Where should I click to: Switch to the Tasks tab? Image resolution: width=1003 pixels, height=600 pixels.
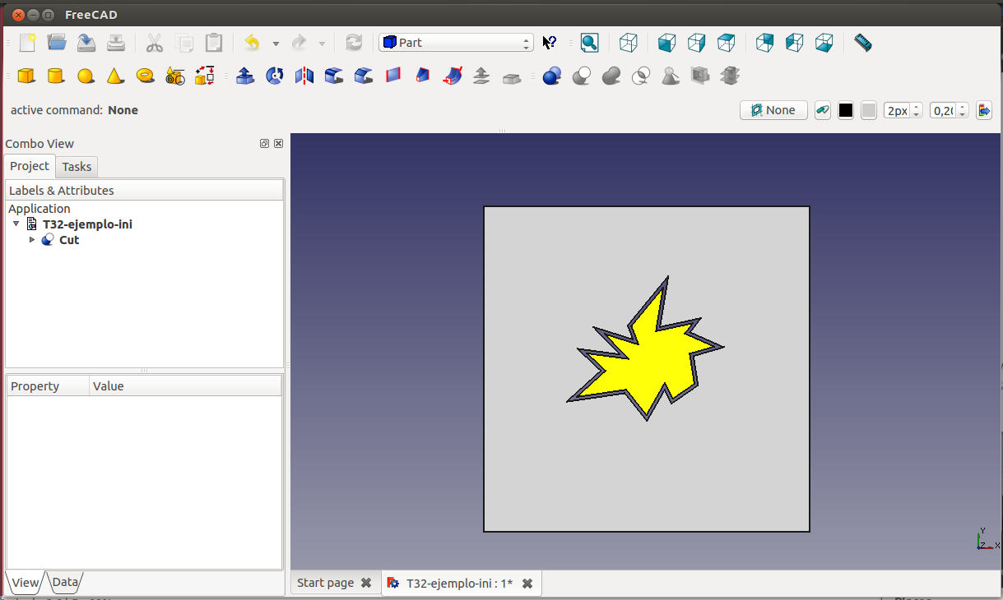pyautogui.click(x=77, y=166)
